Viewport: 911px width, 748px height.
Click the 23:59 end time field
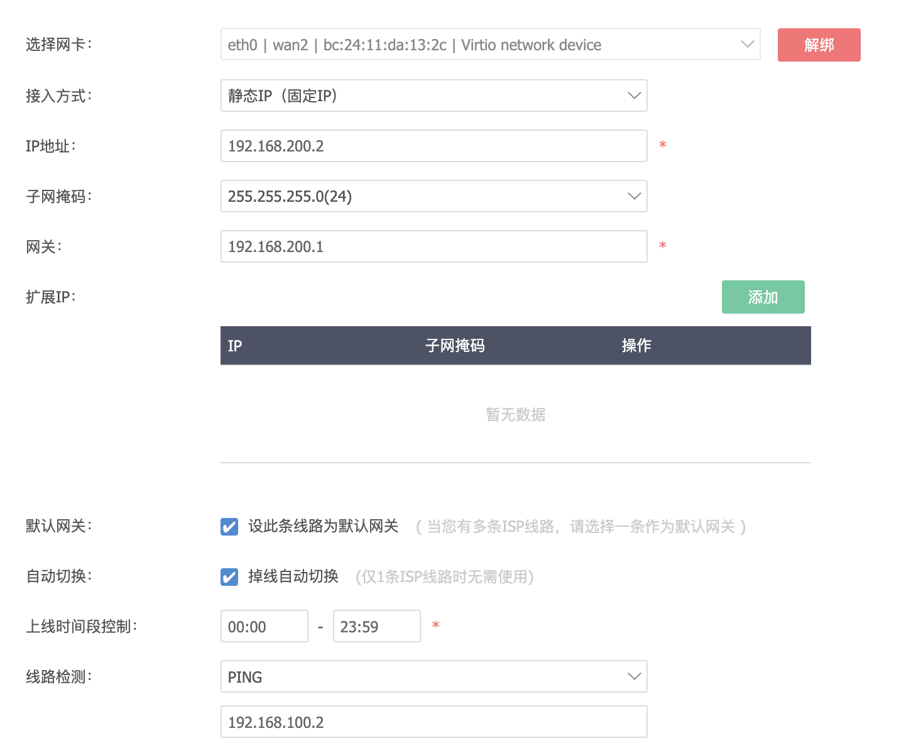click(376, 627)
